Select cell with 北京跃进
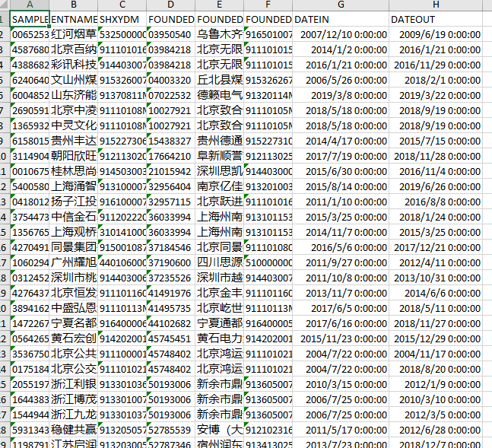 pos(219,202)
